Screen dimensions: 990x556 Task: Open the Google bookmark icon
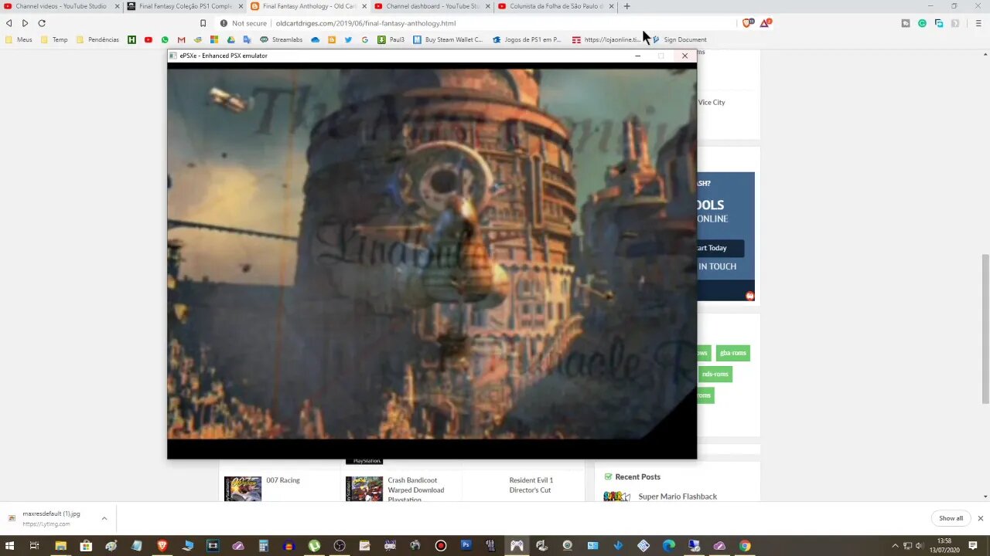[x=365, y=39]
